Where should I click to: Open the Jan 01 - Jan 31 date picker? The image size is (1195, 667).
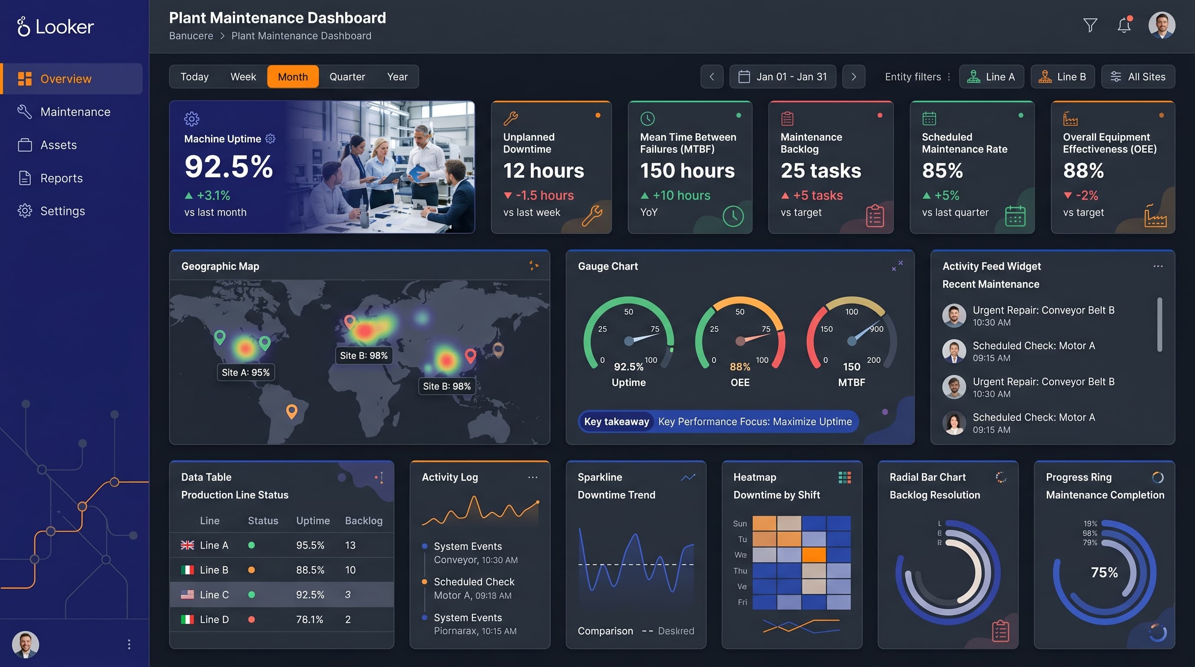[x=782, y=76]
